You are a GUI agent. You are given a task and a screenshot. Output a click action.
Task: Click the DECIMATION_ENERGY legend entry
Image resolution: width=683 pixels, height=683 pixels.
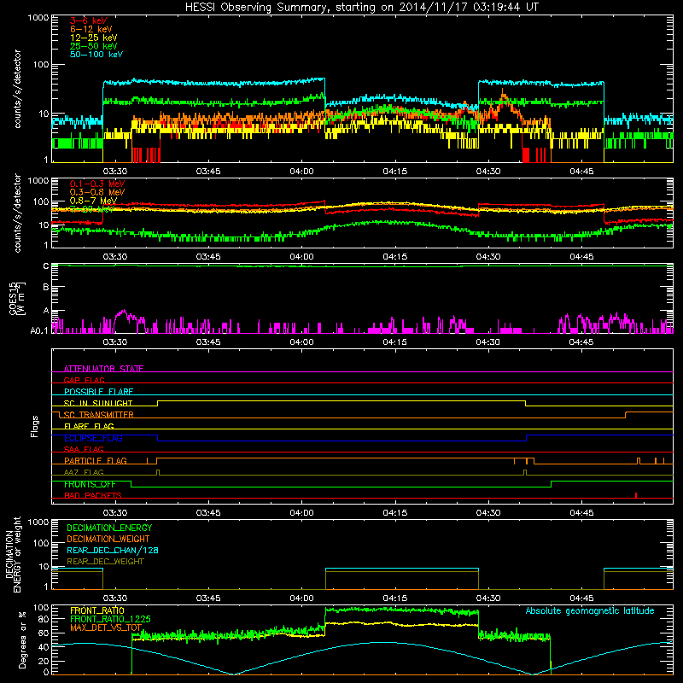109,528
